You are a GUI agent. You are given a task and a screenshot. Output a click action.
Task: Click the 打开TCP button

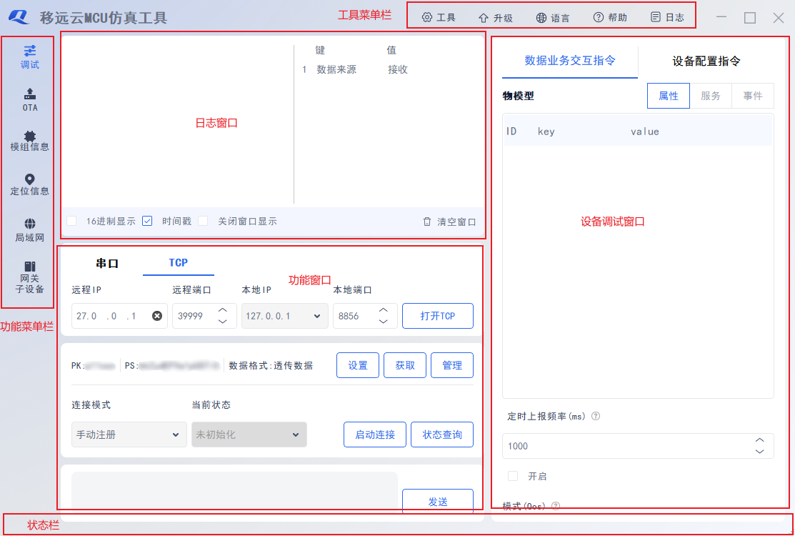point(438,316)
